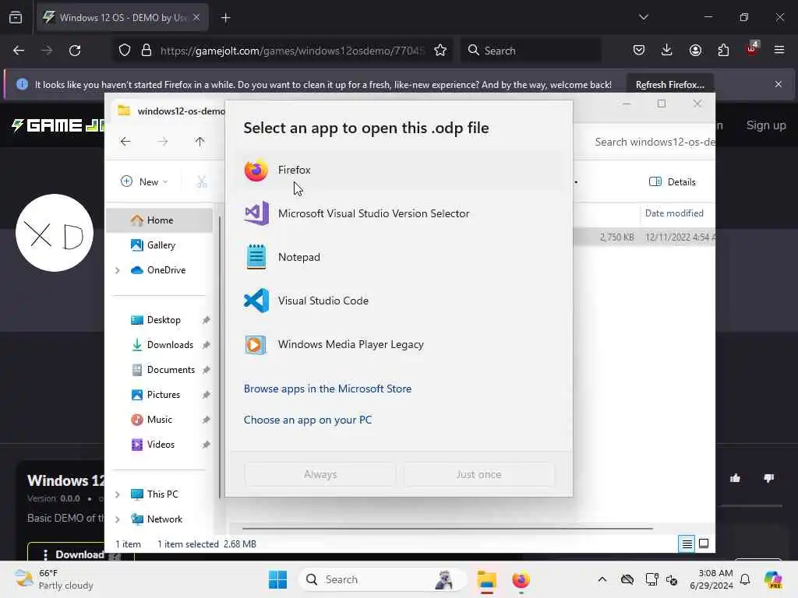Show hidden system tray icons
The image size is (798, 598).
click(602, 579)
